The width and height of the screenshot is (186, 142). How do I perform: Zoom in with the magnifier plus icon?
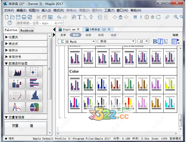[x=176, y=17]
